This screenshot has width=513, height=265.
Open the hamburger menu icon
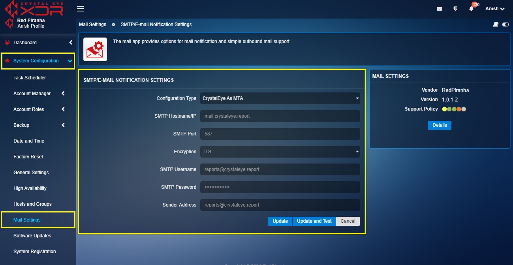(x=80, y=9)
